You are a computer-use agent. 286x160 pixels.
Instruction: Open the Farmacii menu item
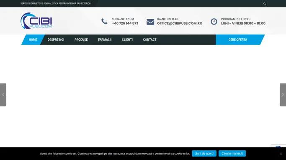click(105, 40)
